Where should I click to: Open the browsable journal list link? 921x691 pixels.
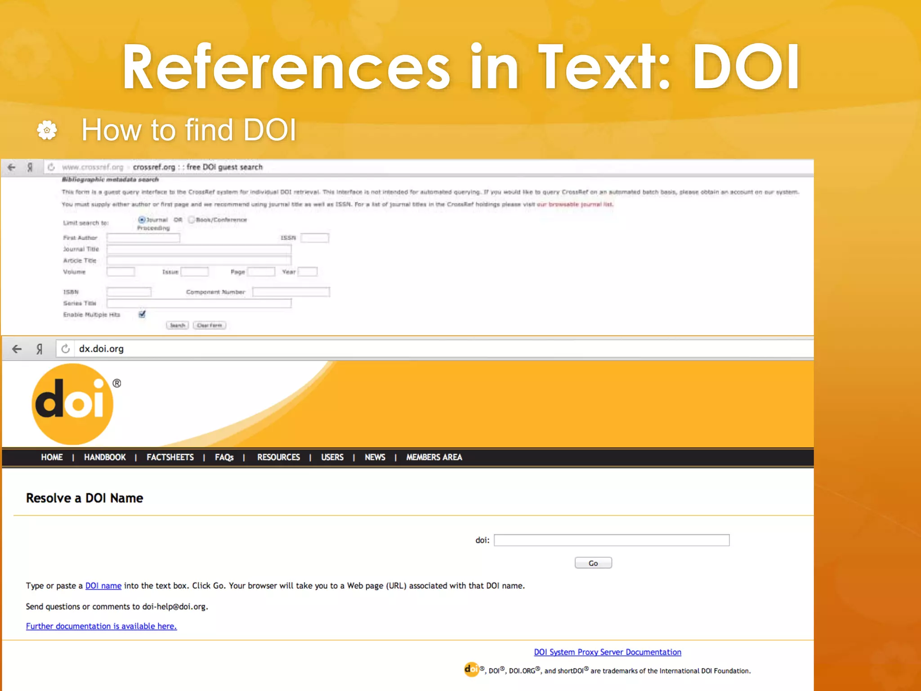click(x=575, y=204)
